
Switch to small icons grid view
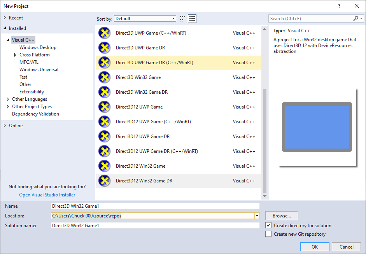[182, 19]
